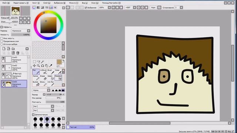Collapse the Эффекты section

click(x=1, y=27)
